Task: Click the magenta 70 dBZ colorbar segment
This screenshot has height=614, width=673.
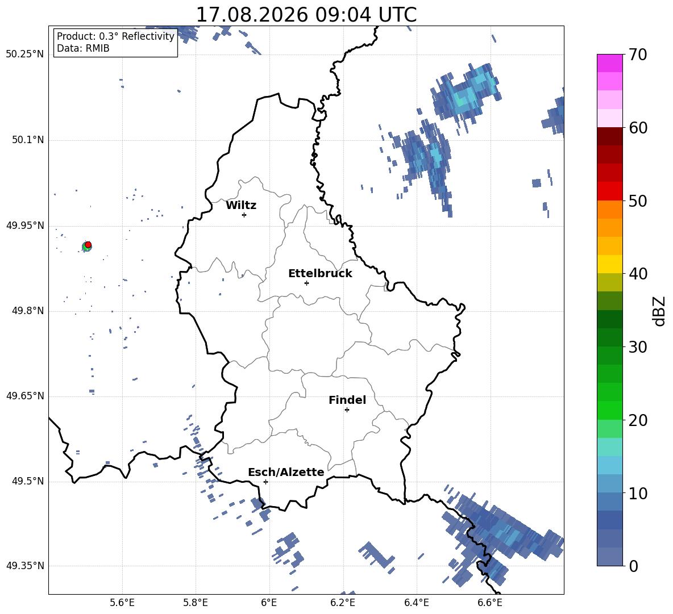Action: tap(609, 63)
